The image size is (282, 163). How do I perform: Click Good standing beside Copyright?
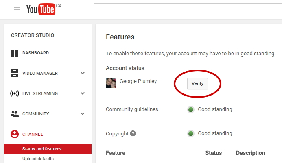click(x=215, y=133)
